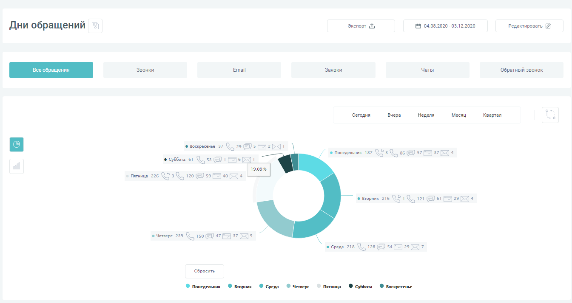This screenshot has height=303, width=572.
Task: Click the phone icon in Вторник row
Action: (x=411, y=199)
